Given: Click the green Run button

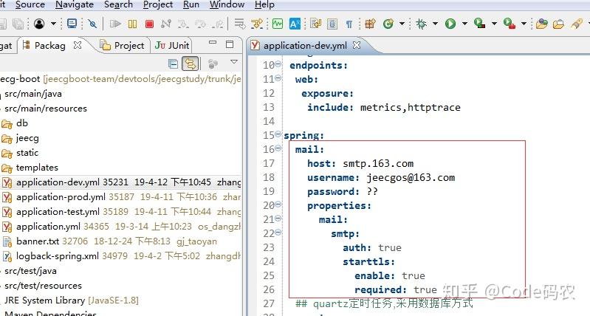Looking at the screenshot, I should pos(450,24).
